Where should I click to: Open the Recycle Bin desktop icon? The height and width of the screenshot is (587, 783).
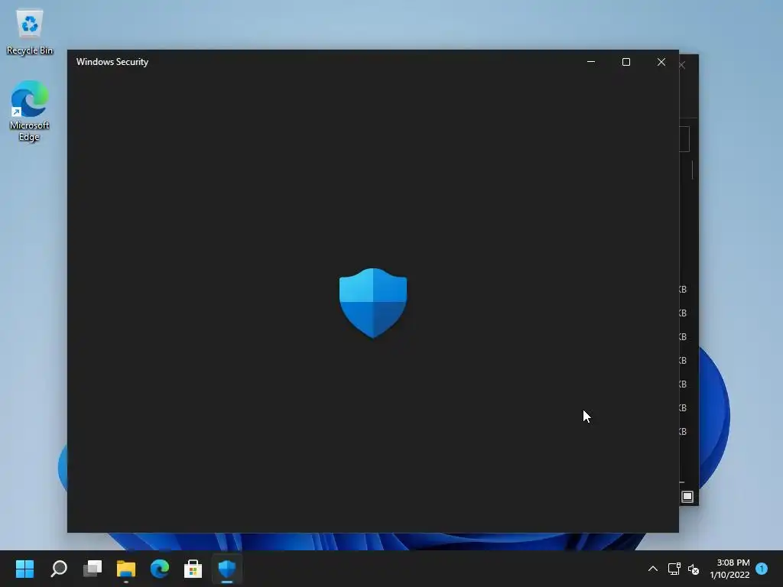(30, 31)
